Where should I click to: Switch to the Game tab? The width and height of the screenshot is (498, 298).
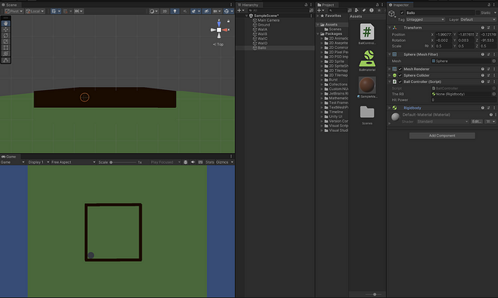pos(9,157)
